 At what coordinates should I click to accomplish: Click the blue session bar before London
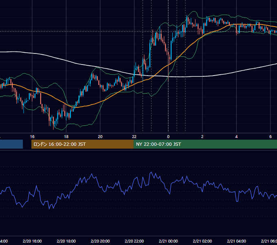(11, 144)
